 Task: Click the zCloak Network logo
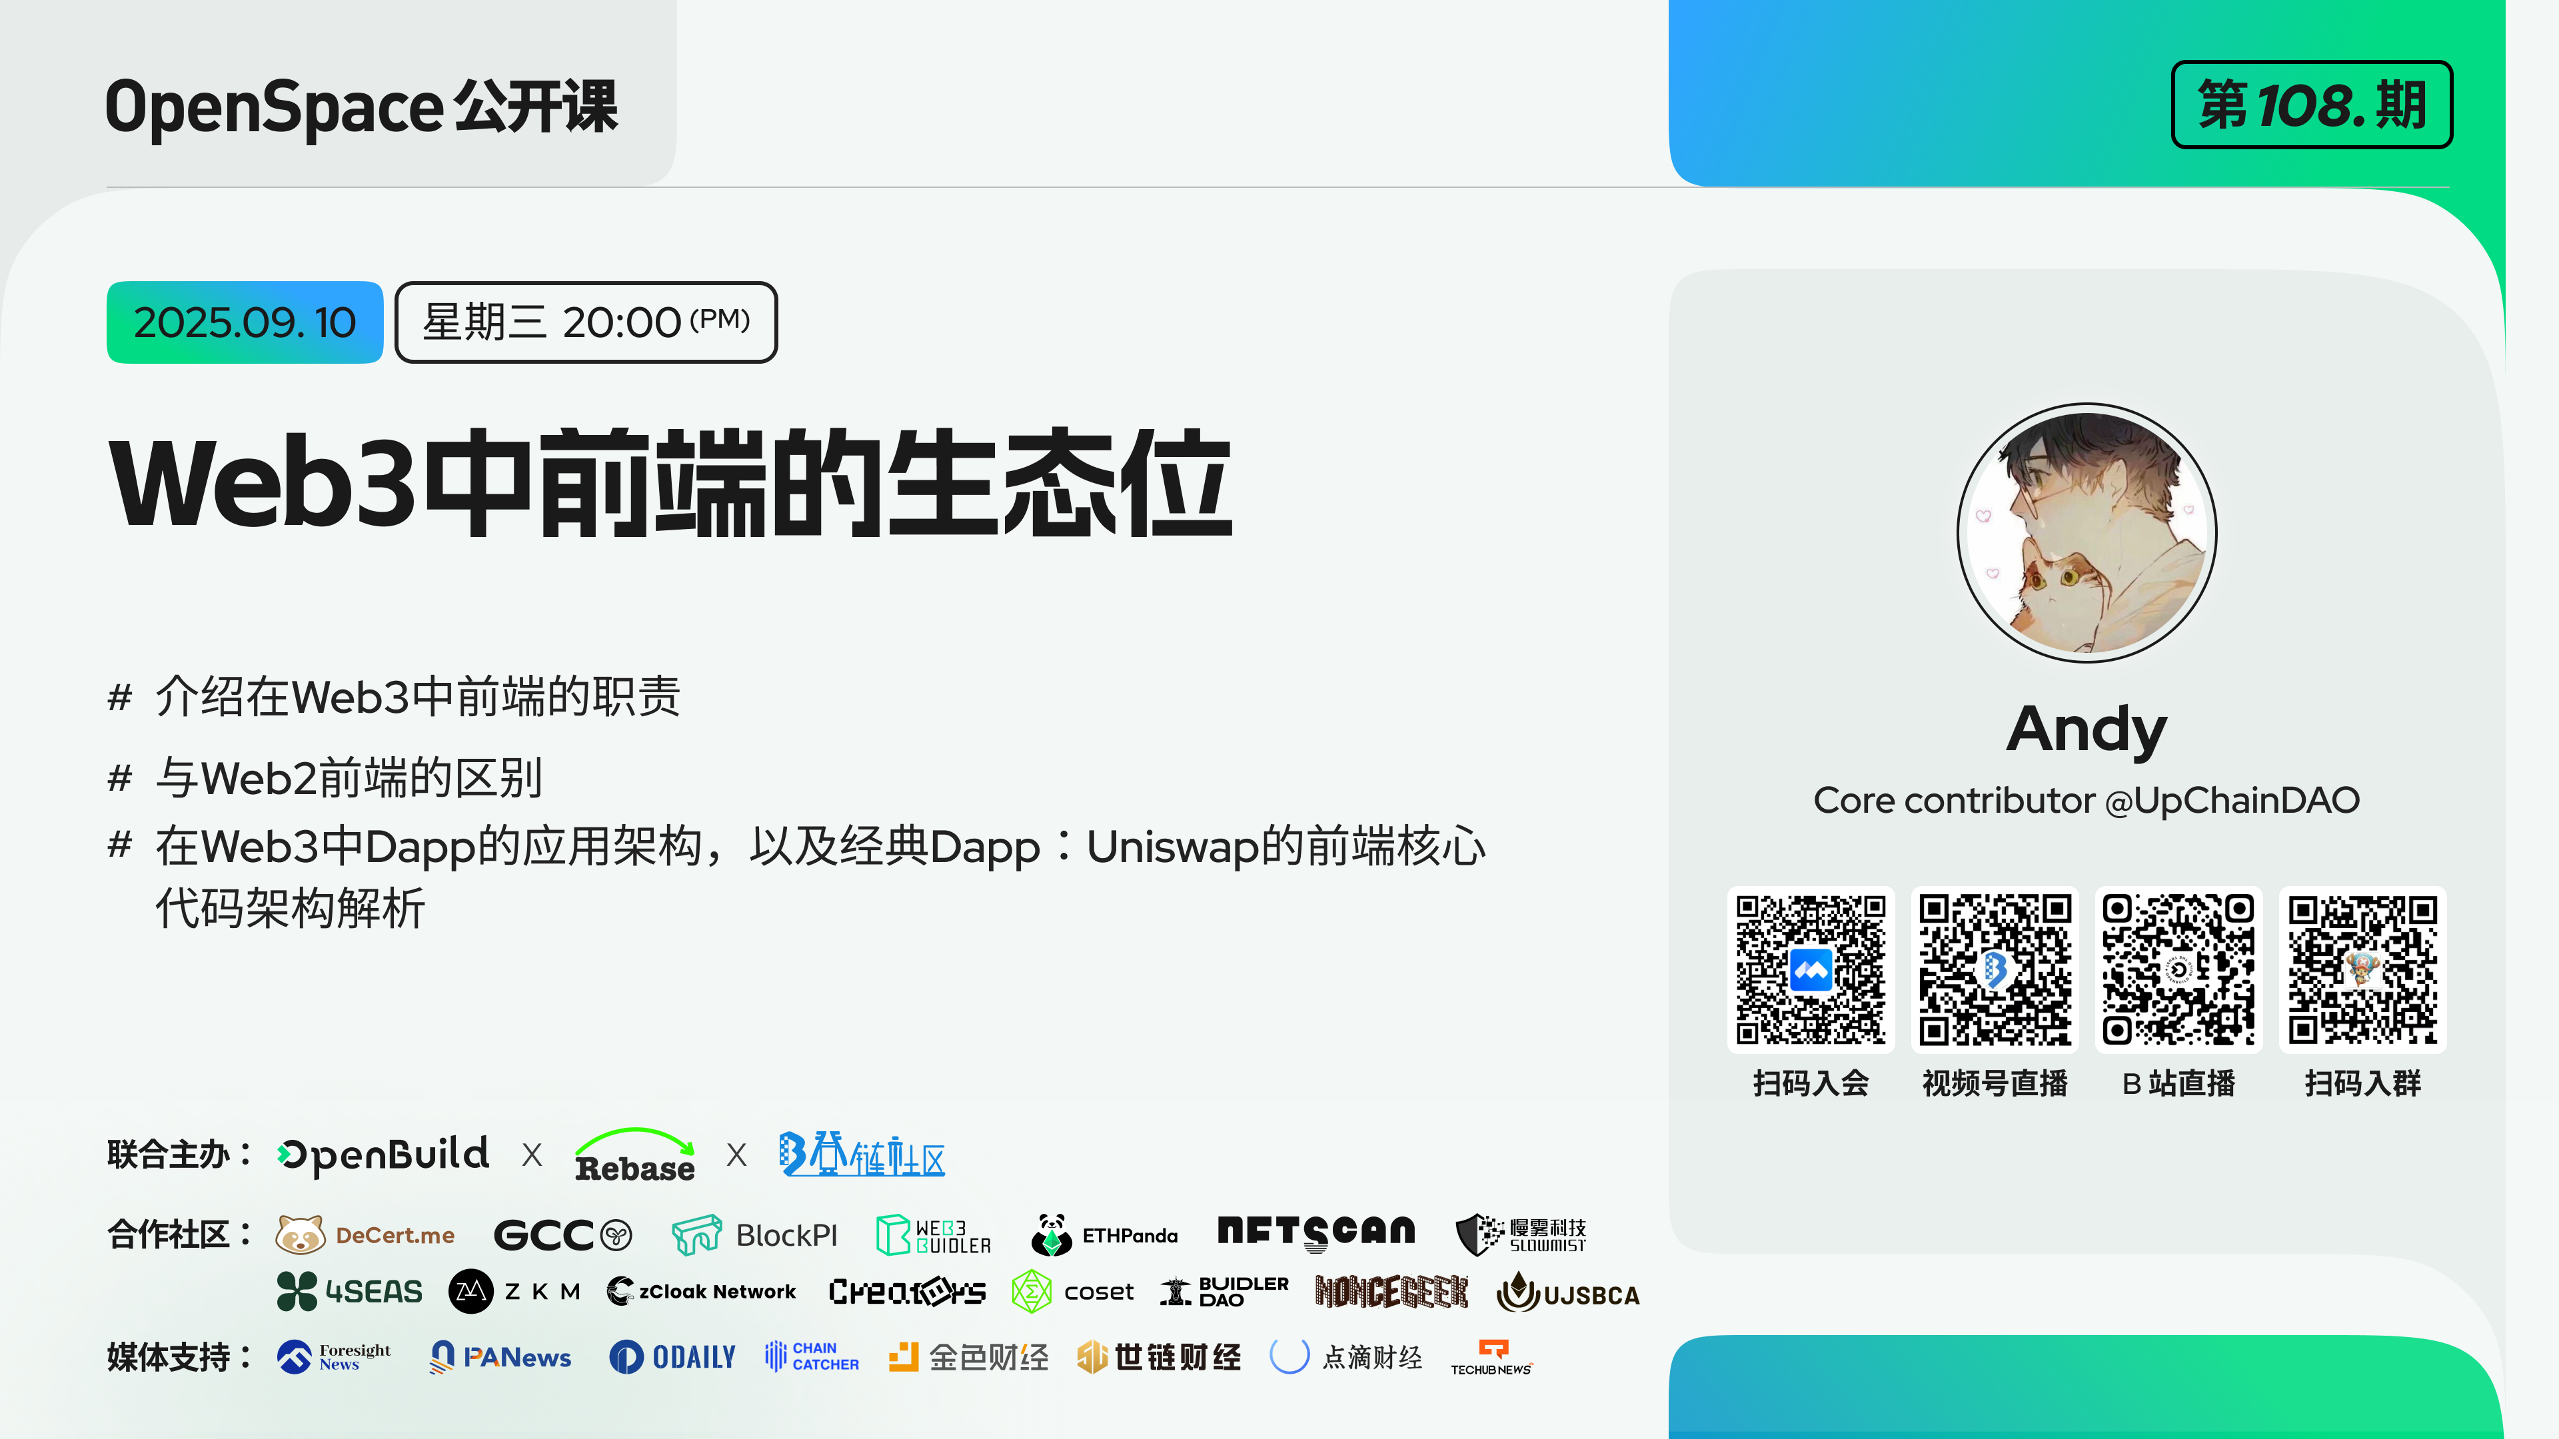[701, 1291]
